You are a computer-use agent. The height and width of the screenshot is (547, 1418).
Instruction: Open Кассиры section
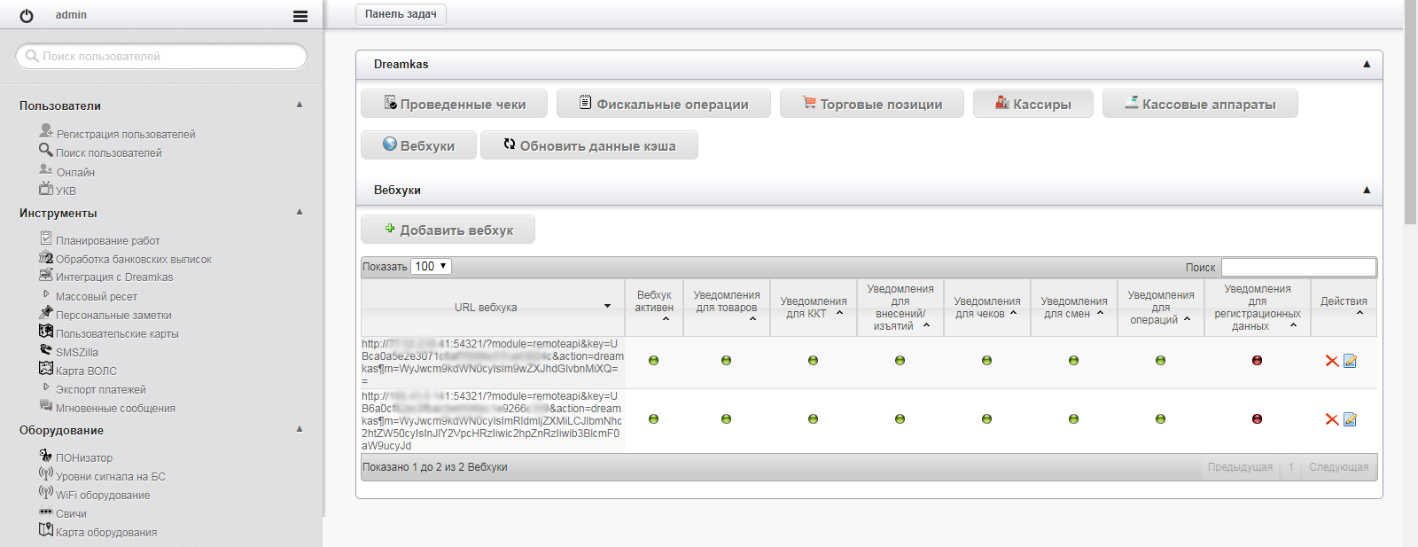1033,104
